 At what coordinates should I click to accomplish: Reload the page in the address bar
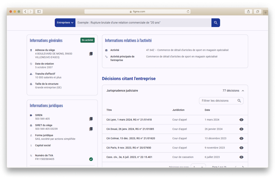click(188, 11)
